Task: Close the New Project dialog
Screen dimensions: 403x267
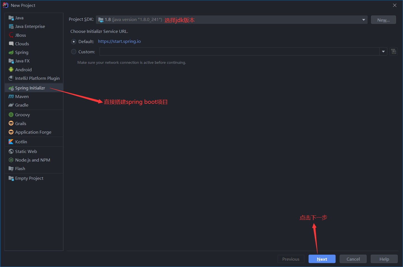Action: tap(395, 5)
